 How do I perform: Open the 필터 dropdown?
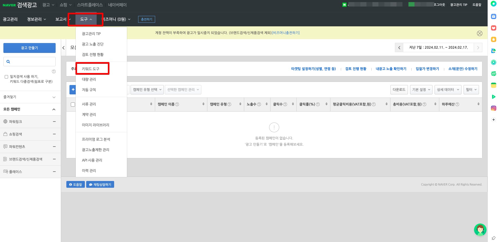point(471,90)
